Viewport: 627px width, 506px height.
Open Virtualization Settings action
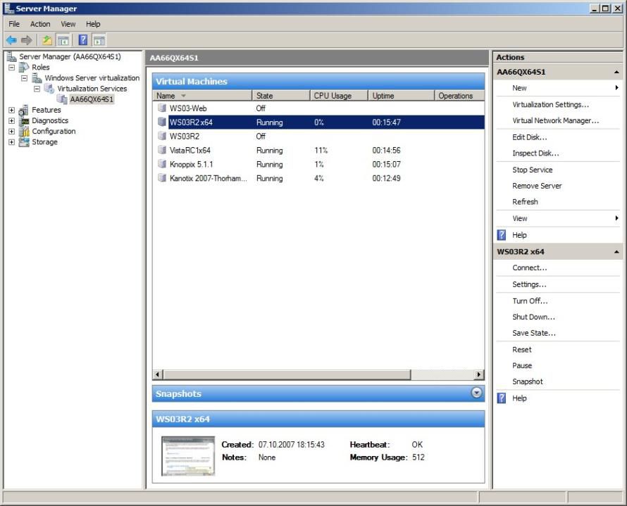[551, 105]
